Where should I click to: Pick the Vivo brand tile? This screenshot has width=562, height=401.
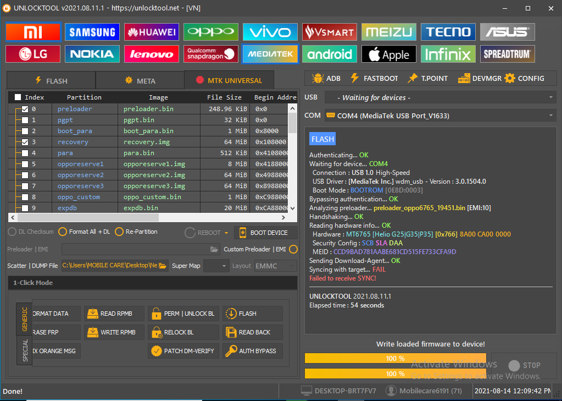270,32
